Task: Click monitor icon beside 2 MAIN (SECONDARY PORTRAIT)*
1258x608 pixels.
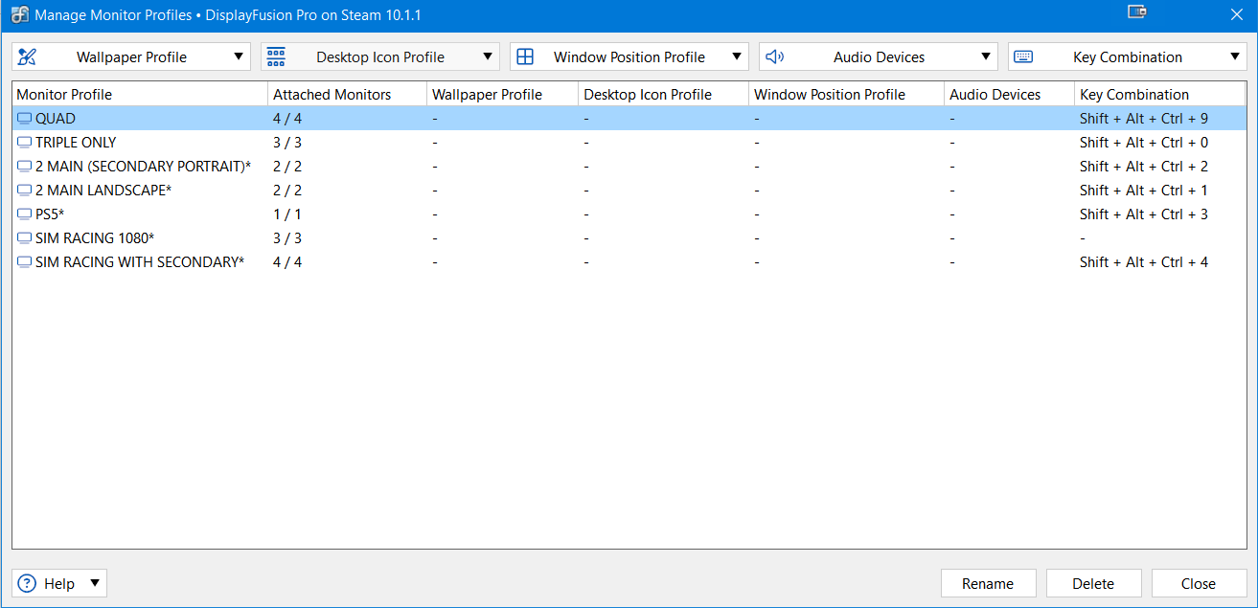Action: pyautogui.click(x=24, y=167)
